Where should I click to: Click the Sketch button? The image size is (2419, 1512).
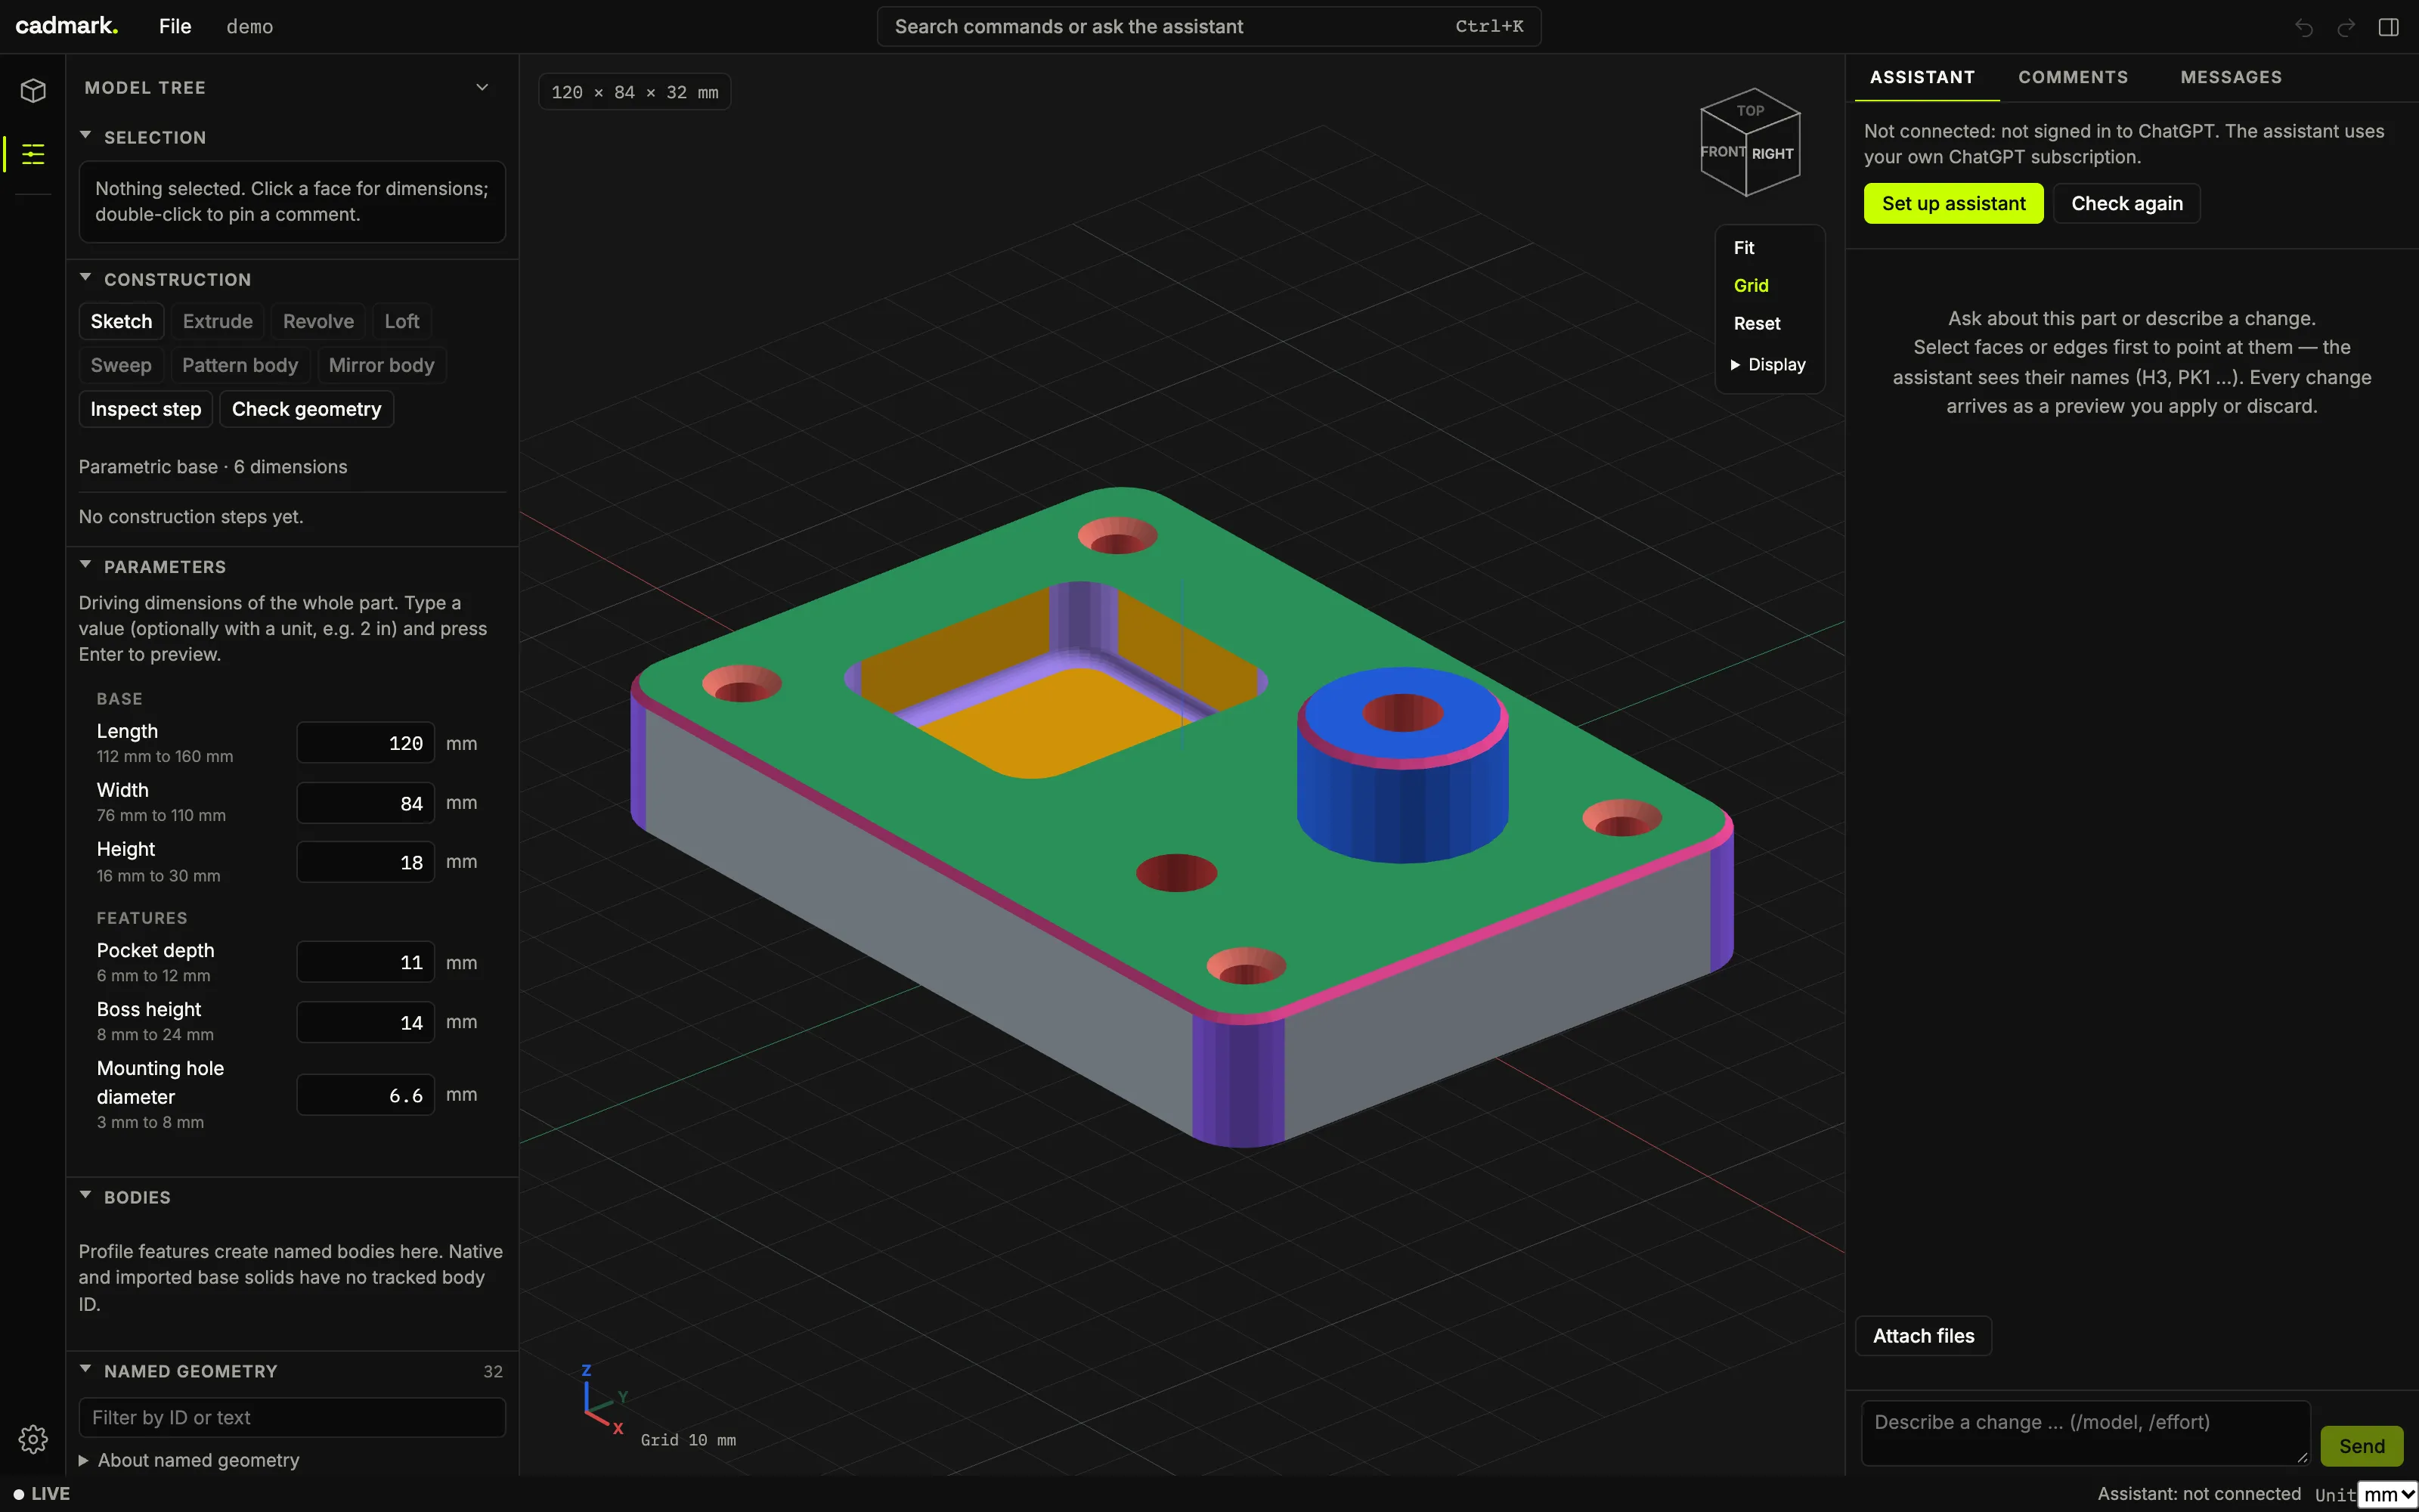pyautogui.click(x=121, y=322)
